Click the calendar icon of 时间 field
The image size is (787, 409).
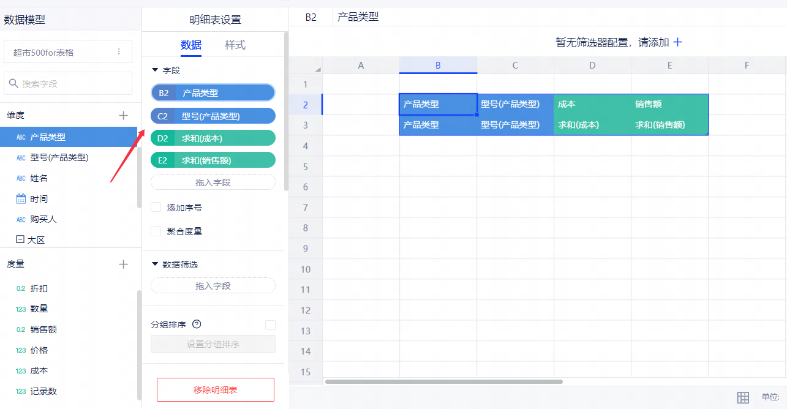pyautogui.click(x=21, y=199)
